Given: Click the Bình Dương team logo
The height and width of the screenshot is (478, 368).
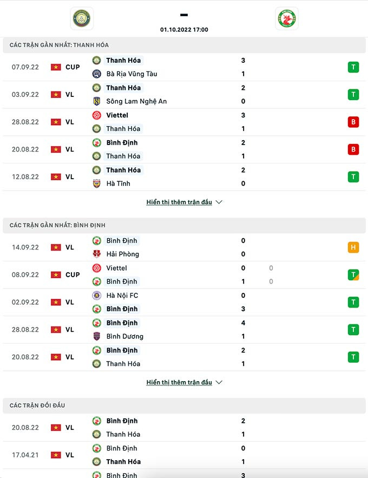Looking at the screenshot, I should point(97,337).
